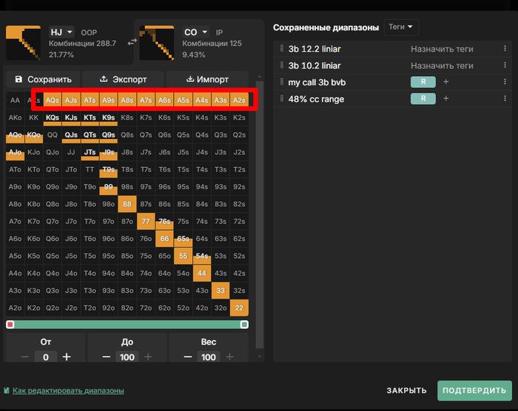The image size is (518, 411).
Task: Click the Экспорт button
Action: [123, 79]
